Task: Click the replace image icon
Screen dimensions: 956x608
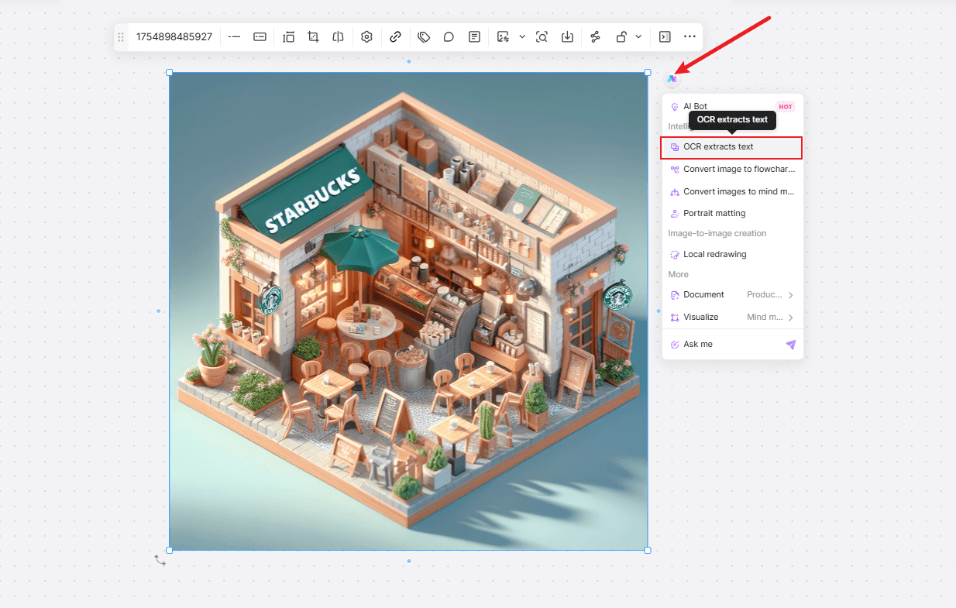Action: pyautogui.click(x=504, y=36)
